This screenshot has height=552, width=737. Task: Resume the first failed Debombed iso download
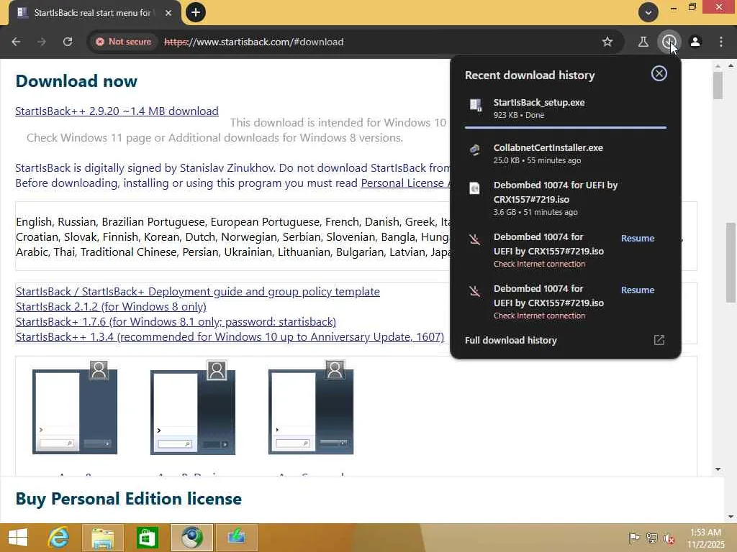[638, 239]
